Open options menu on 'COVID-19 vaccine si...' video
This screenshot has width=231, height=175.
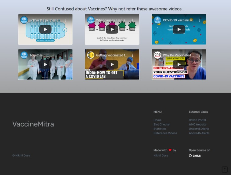pyautogui.click(x=199, y=20)
